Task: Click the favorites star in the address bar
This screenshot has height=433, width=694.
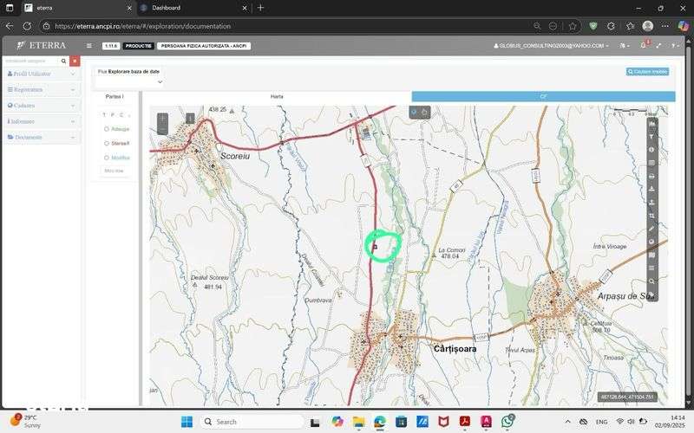Action: 573,26
